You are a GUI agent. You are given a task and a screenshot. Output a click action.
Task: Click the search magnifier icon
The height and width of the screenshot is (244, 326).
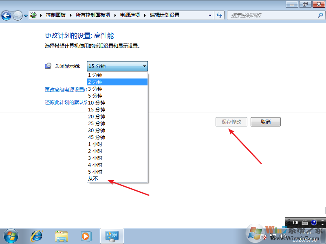point(320,15)
